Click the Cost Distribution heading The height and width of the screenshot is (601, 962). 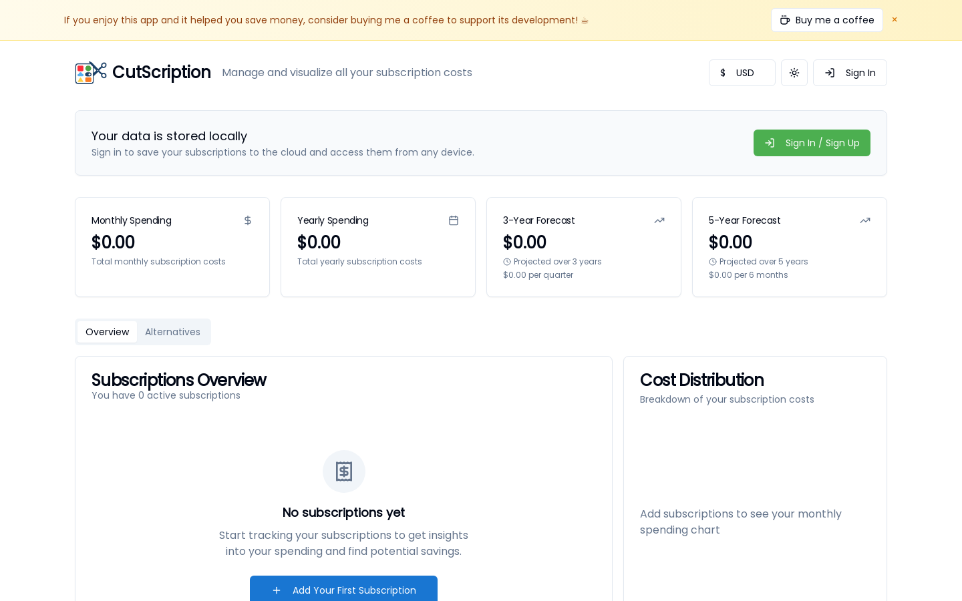[701, 380]
